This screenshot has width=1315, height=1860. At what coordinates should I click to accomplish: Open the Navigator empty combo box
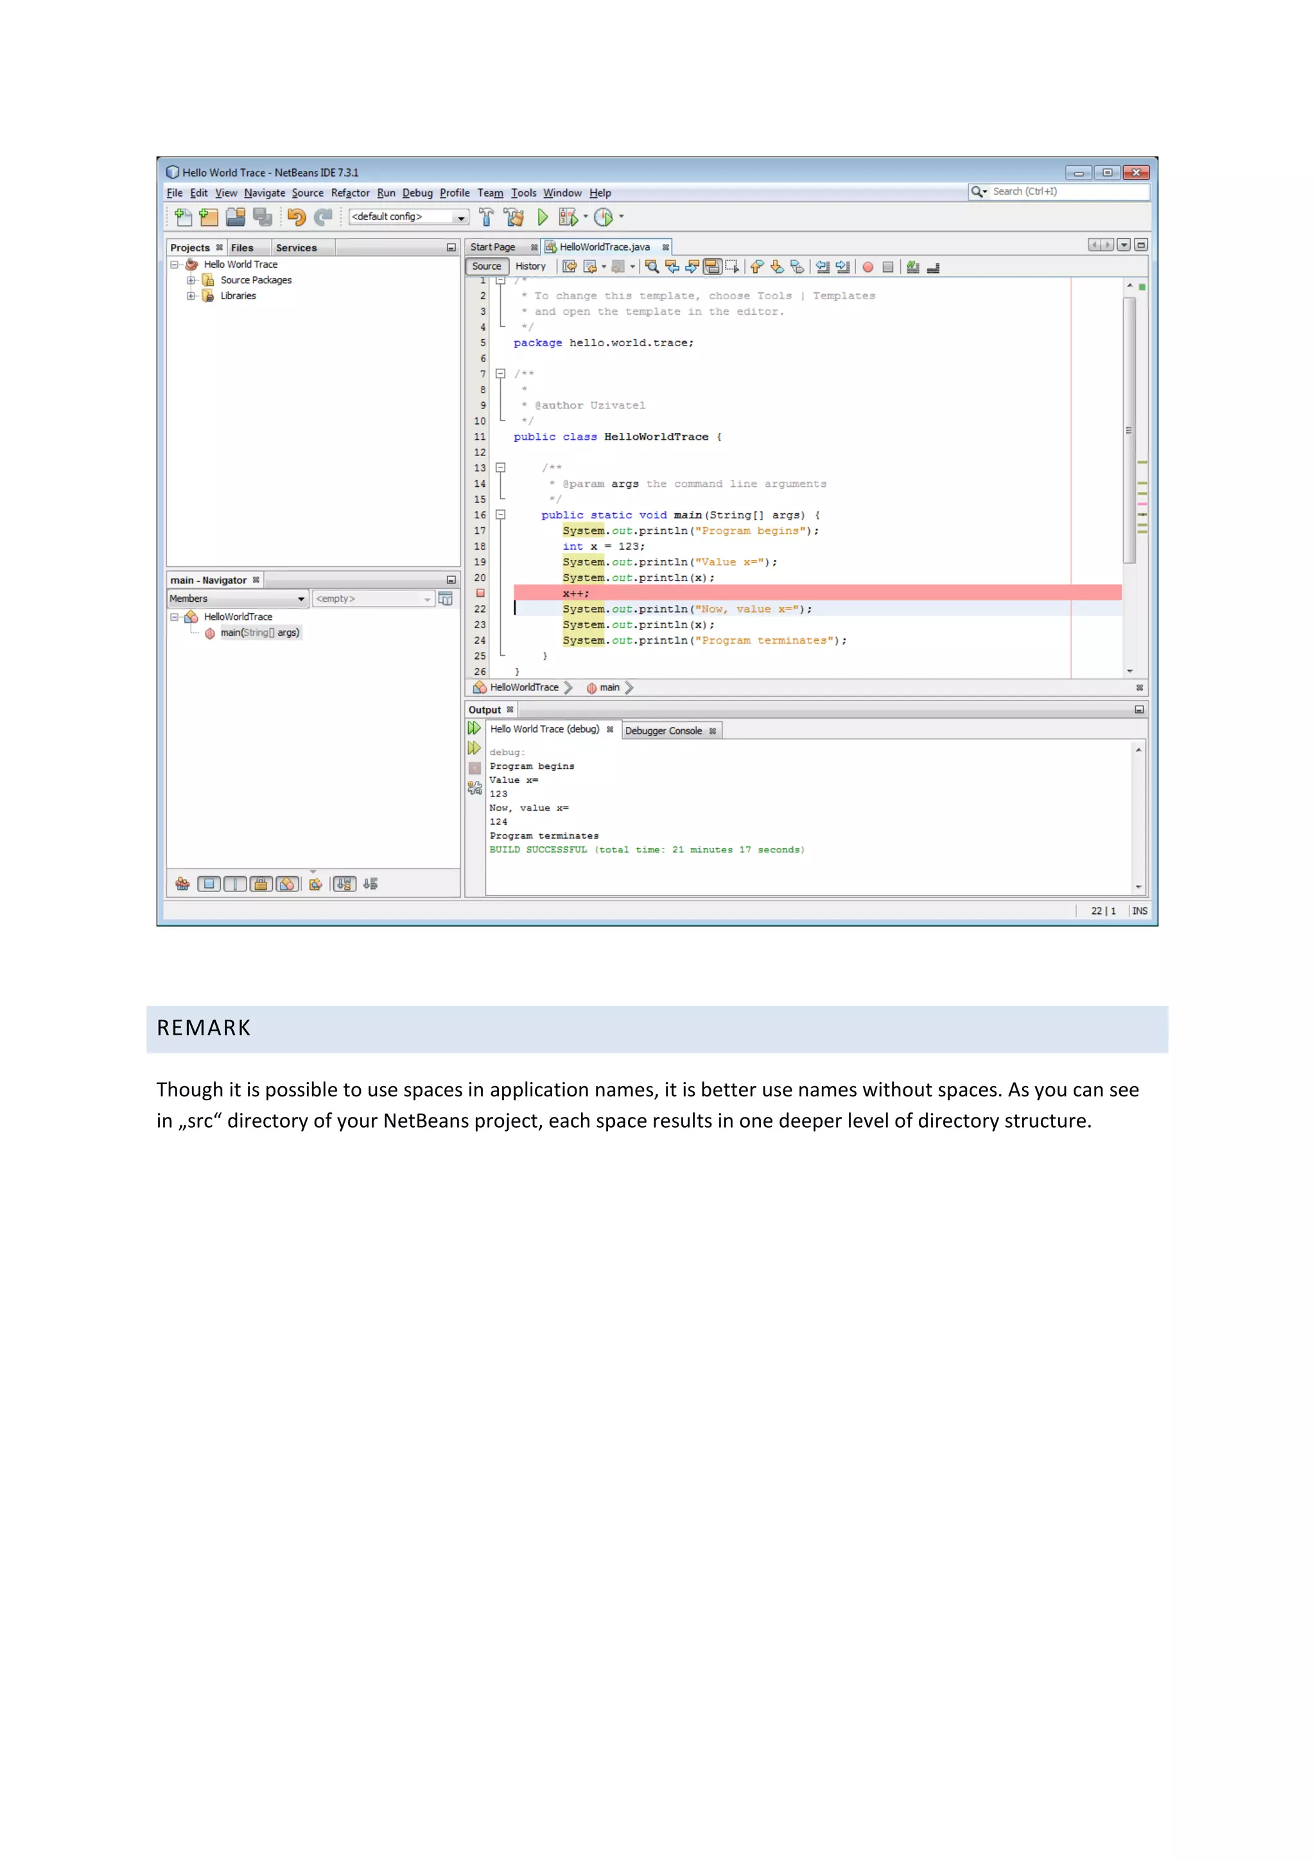pyautogui.click(x=373, y=599)
